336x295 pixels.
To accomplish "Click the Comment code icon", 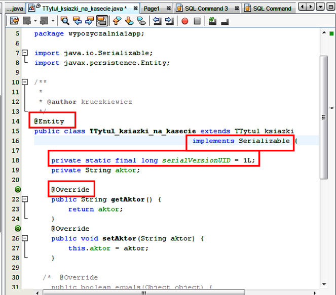I will [x=212, y=21].
